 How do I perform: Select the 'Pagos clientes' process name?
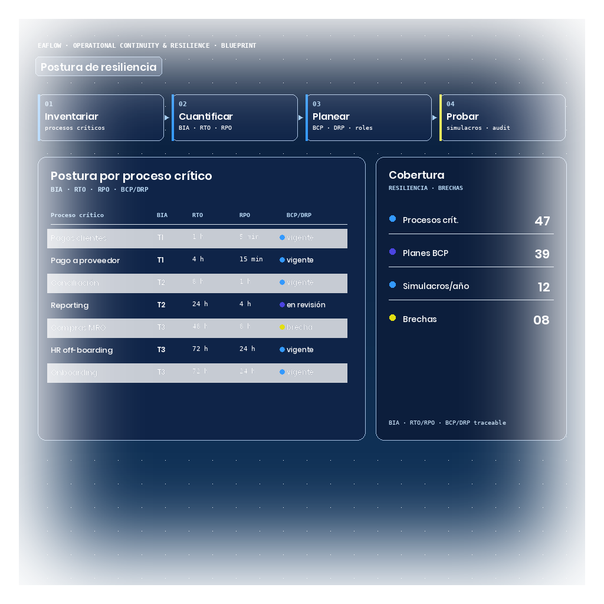(x=78, y=238)
